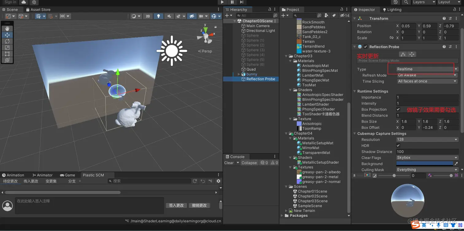Open the Culling Mask dropdown
Image resolution: width=464 pixels, height=231 pixels.
[427, 170]
